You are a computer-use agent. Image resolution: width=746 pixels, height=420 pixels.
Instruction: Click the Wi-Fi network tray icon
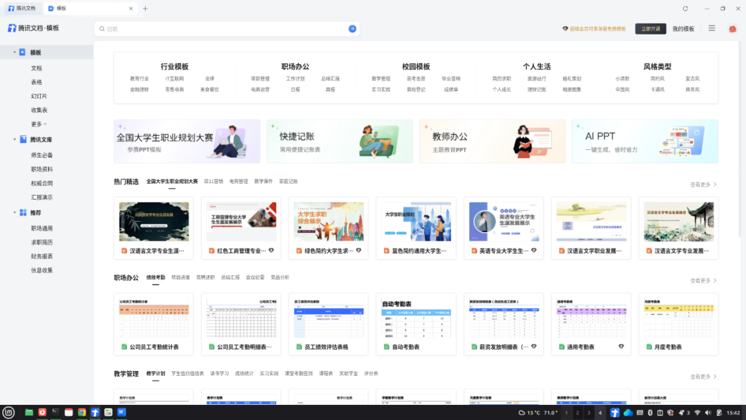click(698, 413)
